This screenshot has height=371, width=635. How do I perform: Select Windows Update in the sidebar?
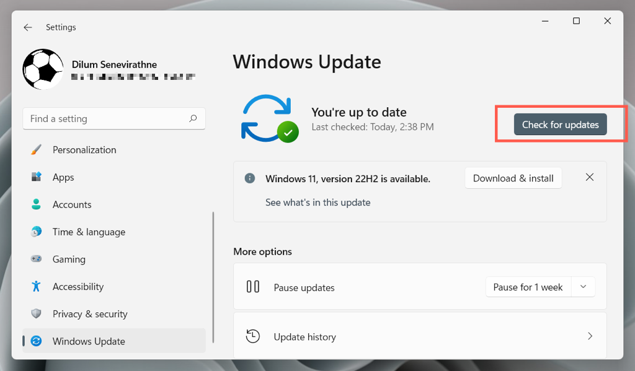[x=89, y=341]
